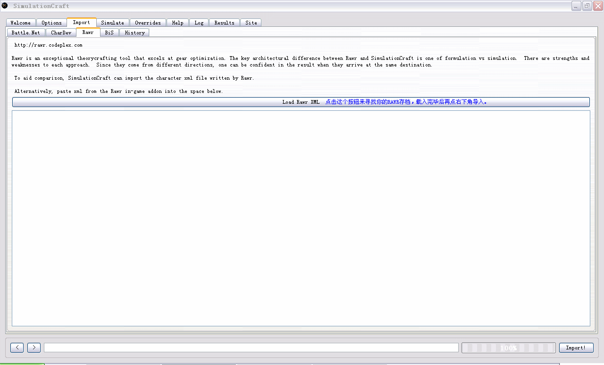Click the 'Alternatively, paste xml' sentence
The width and height of the screenshot is (604, 365).
[118, 91]
